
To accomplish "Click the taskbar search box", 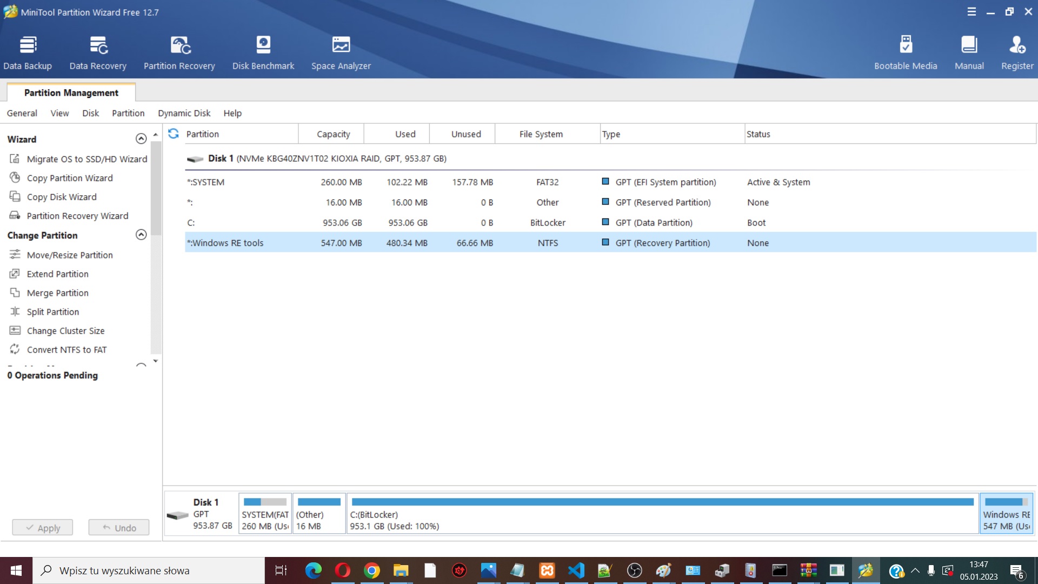I will coord(149,570).
